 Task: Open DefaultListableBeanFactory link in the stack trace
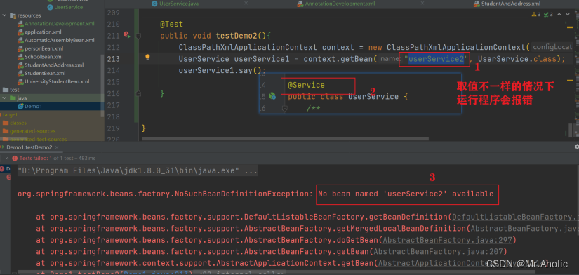pyautogui.click(x=516, y=217)
